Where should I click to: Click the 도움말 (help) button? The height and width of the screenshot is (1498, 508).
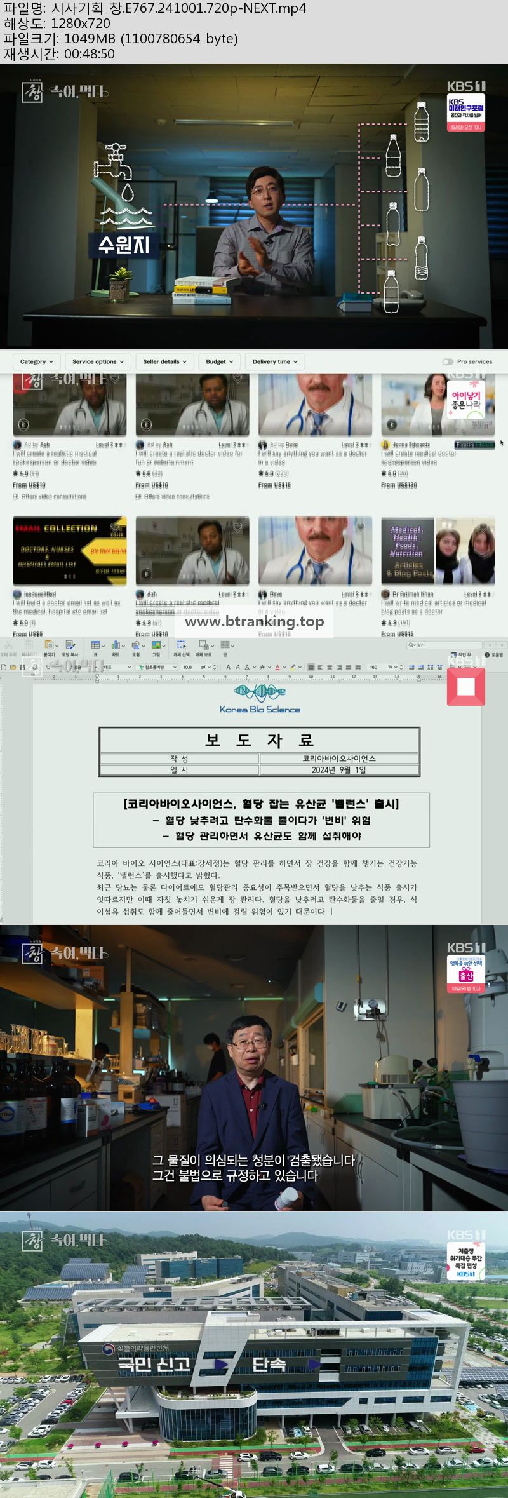click(x=493, y=654)
